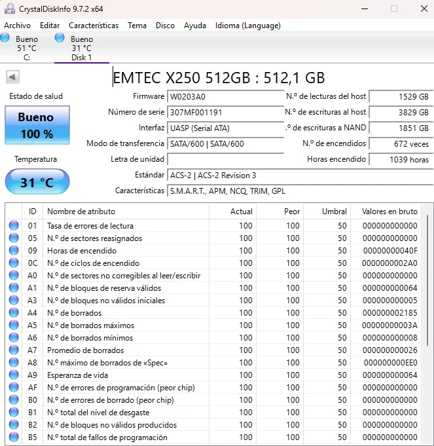Click status orb for Esperanza de vida
Image resolution: width=434 pixels, height=446 pixels.
pyautogui.click(x=14, y=375)
